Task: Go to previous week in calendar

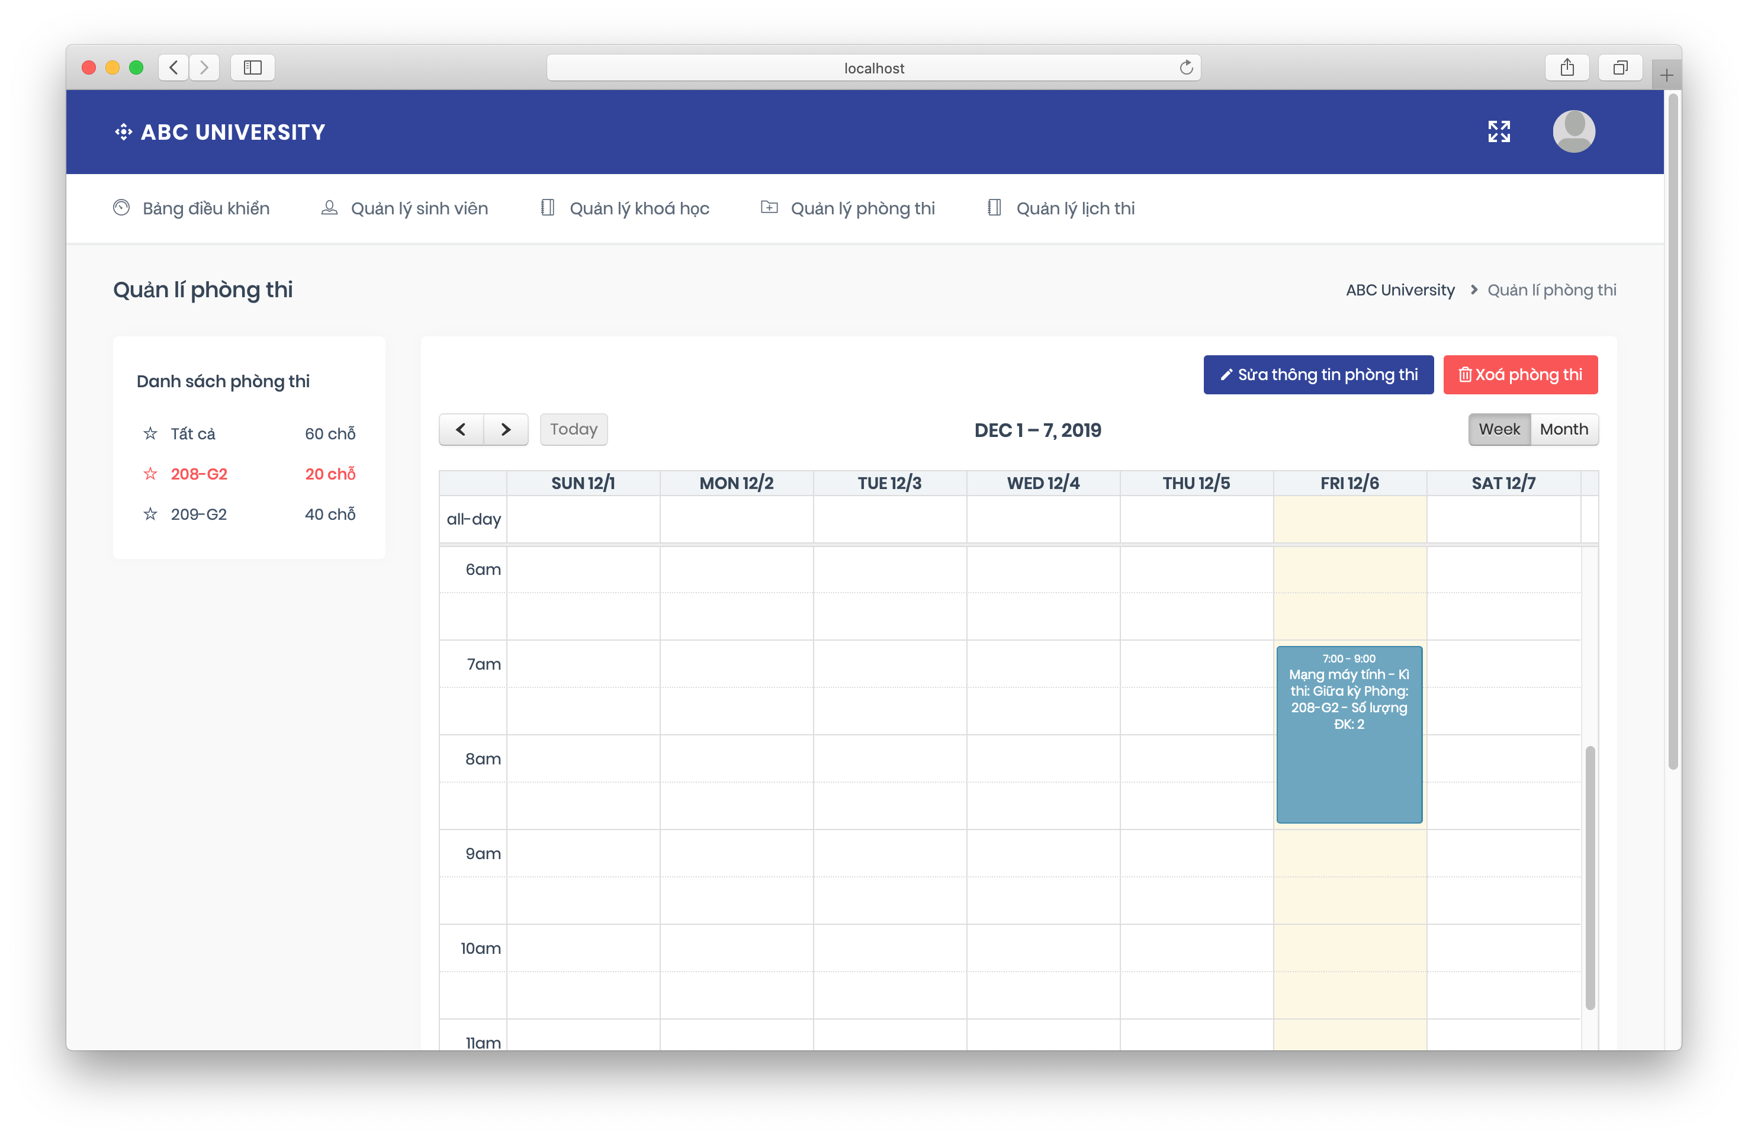Action: tap(461, 429)
